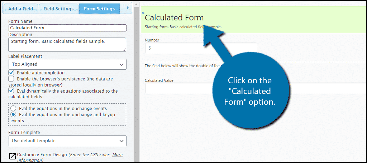Select Eval equations in onchange events radio
The width and height of the screenshot is (367, 163).
(x=14, y=108)
